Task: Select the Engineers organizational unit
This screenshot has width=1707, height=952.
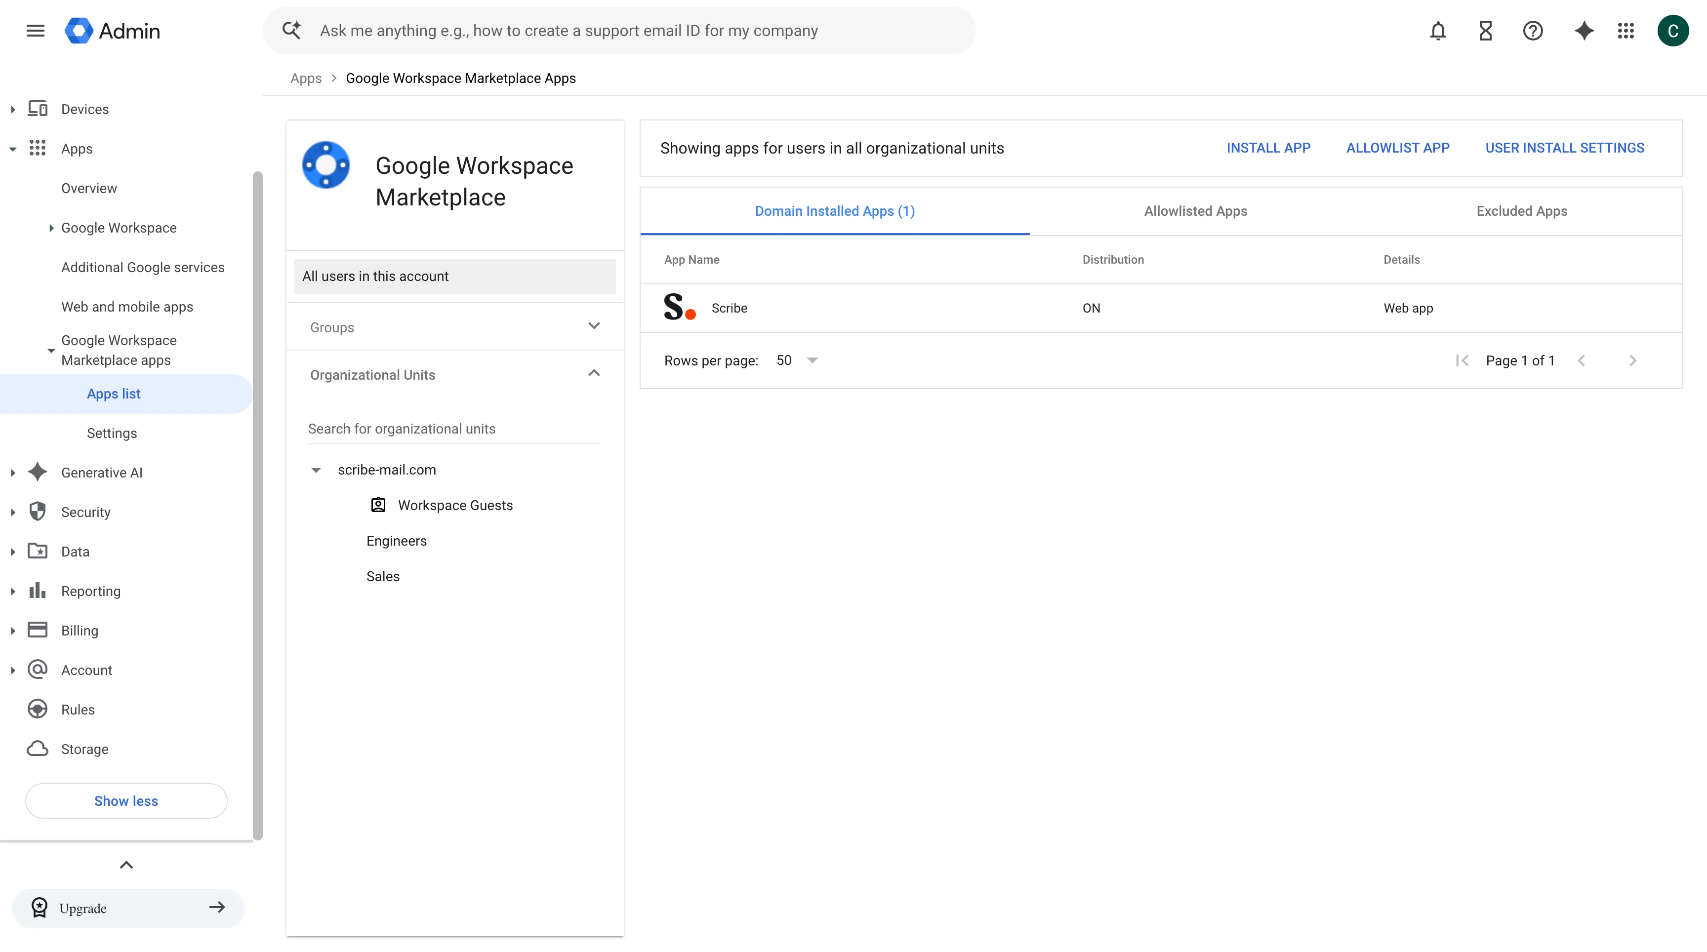Action: pyautogui.click(x=396, y=541)
